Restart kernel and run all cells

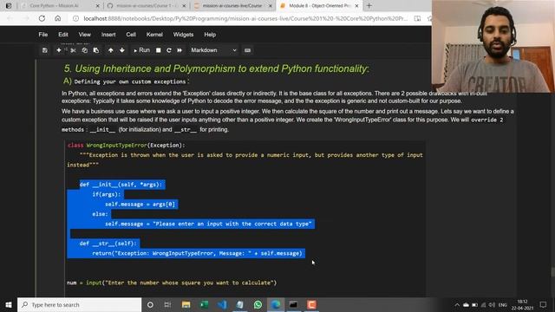coord(180,50)
